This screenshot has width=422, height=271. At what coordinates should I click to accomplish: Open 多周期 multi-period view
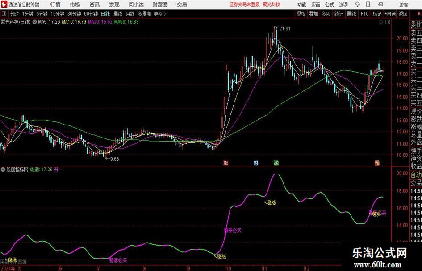(144, 14)
